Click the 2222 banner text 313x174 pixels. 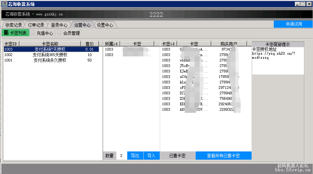point(156,15)
